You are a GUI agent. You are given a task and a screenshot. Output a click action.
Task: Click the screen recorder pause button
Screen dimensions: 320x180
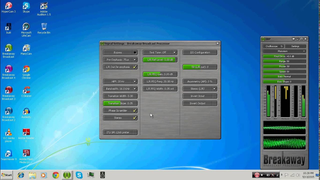pyautogui.click(x=257, y=175)
